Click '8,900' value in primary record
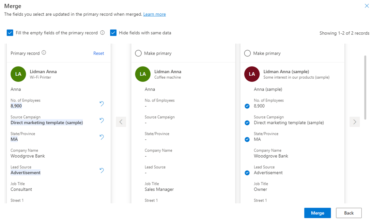 click(x=16, y=106)
